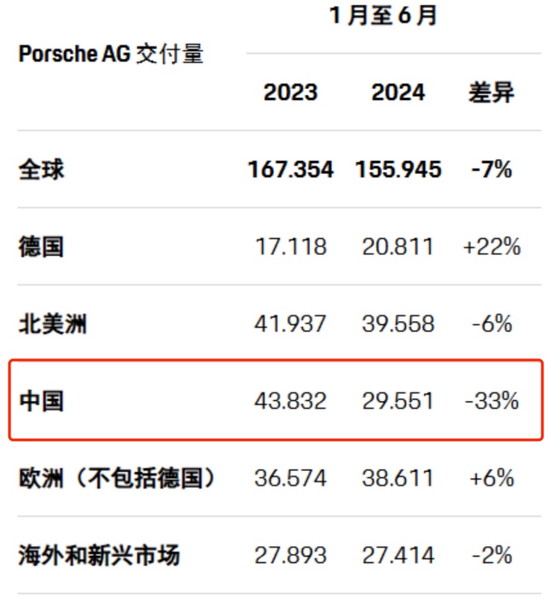Screen dimensions: 548x600
Task: Select the 德国 row label
Action: [x=41, y=247]
